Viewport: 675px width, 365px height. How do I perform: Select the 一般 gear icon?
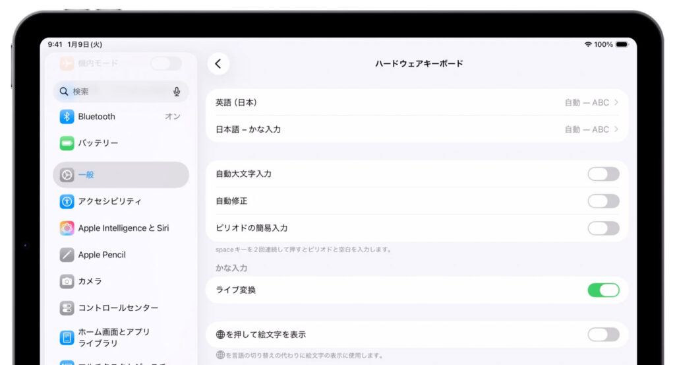tap(67, 174)
